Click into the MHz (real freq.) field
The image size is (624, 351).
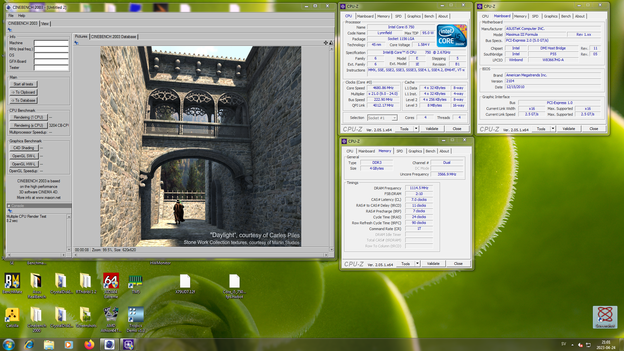[x=51, y=49]
